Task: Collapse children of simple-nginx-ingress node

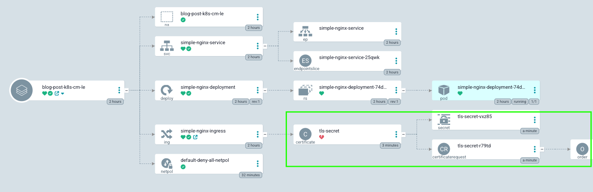Action: [265, 134]
